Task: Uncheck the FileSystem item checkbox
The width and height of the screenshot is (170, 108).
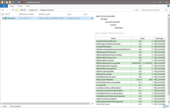Action: (3, 18)
